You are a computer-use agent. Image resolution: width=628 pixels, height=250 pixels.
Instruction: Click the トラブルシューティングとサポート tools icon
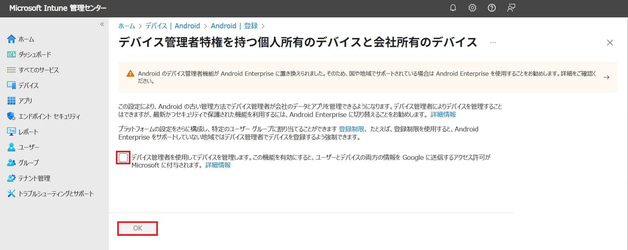pos(11,193)
